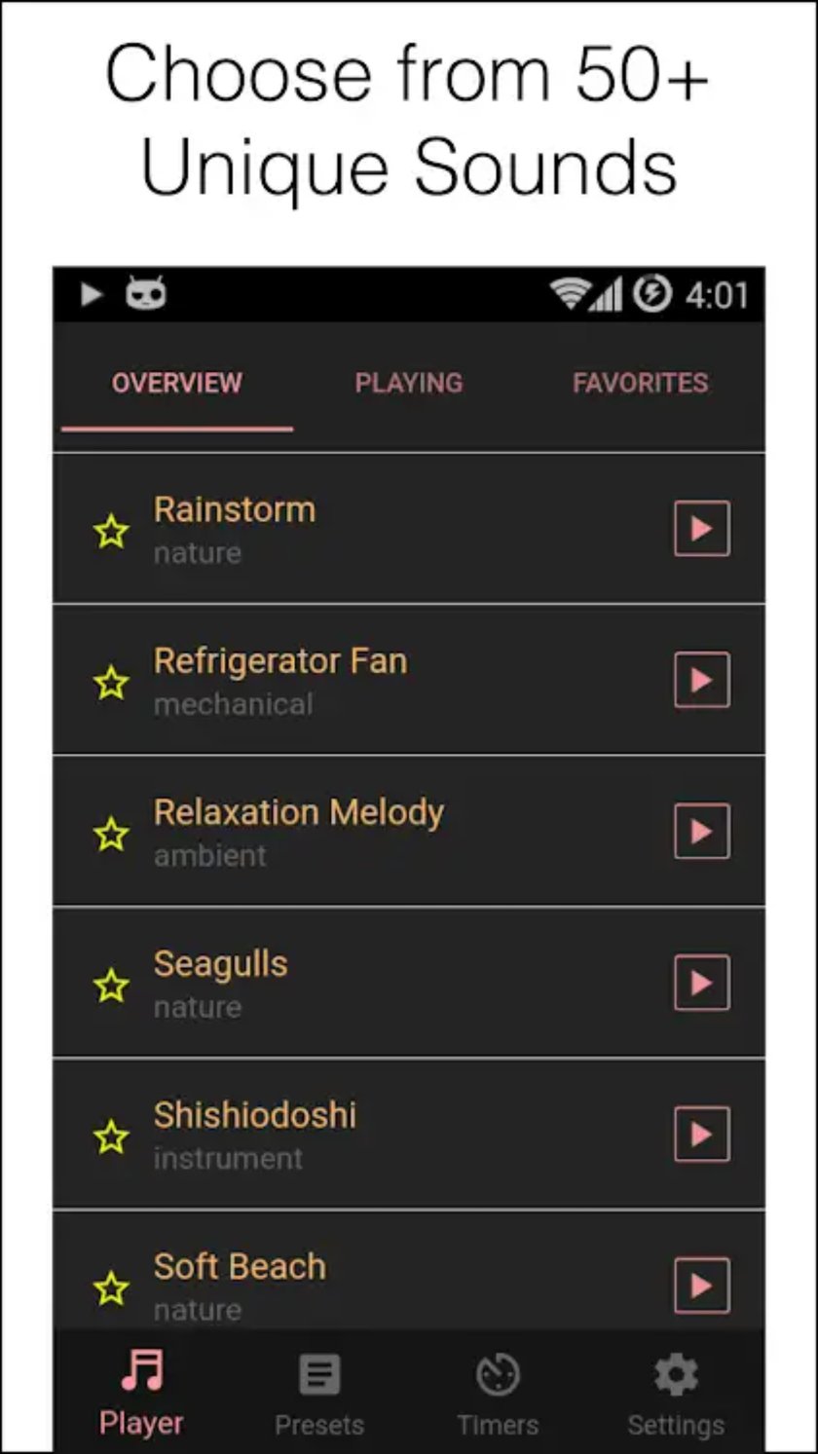Tap the Player music note icon
The width and height of the screenshot is (818, 1454).
[x=142, y=1371]
